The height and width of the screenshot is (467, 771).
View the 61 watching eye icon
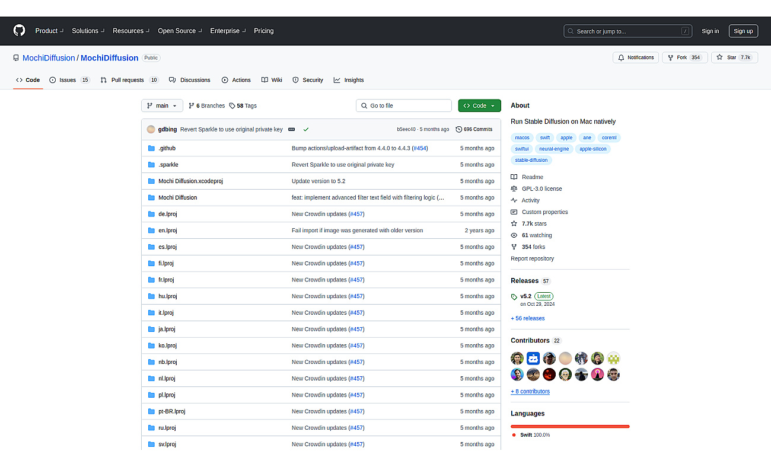click(514, 235)
